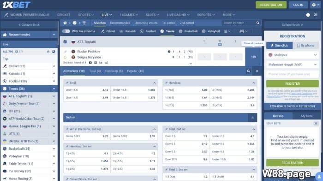Select Basketball sport filter
Viewport: 323px width, 181px height.
[188, 31]
